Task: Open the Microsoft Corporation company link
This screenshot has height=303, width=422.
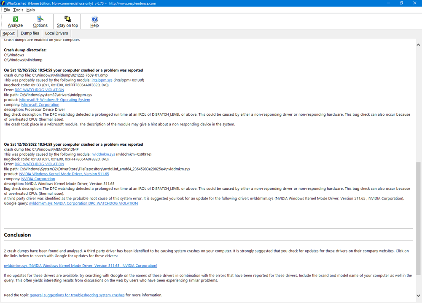Action: [40, 105]
